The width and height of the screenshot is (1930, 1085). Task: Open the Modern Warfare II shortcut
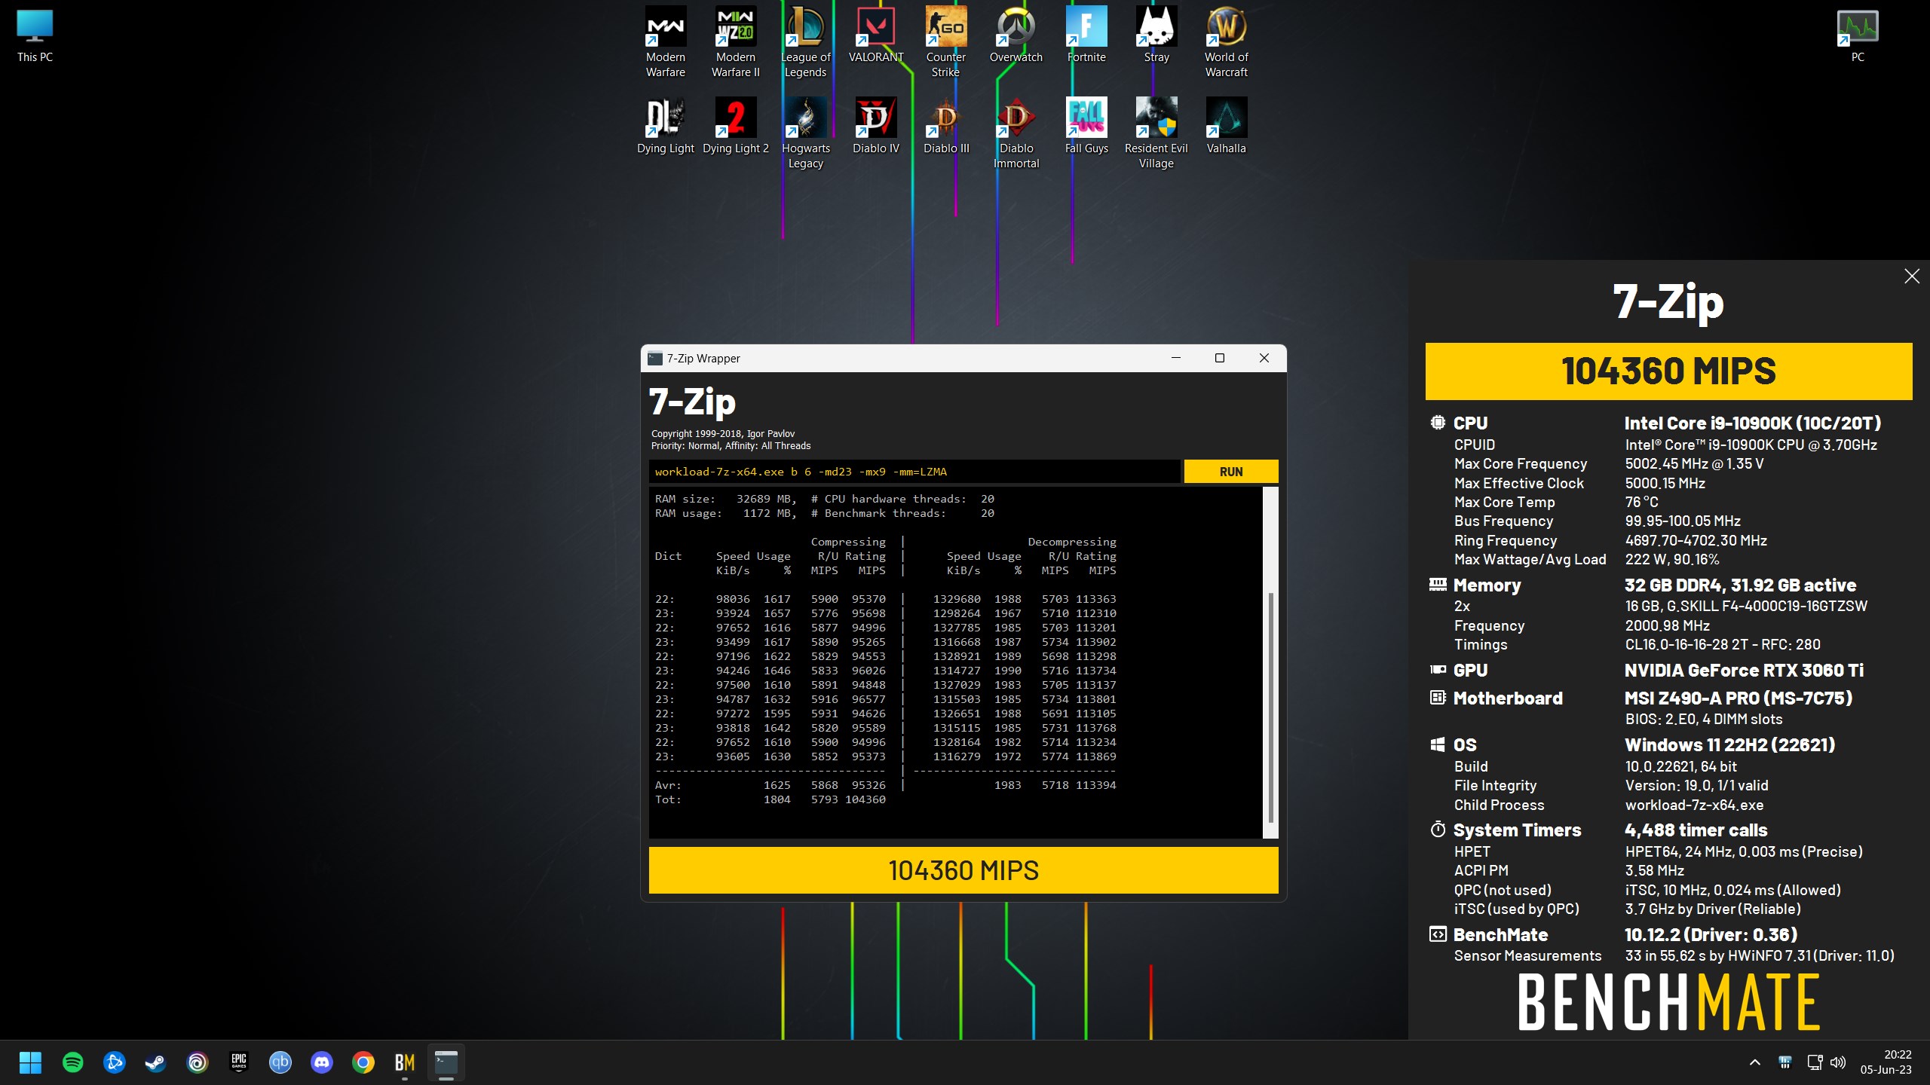pyautogui.click(x=736, y=41)
